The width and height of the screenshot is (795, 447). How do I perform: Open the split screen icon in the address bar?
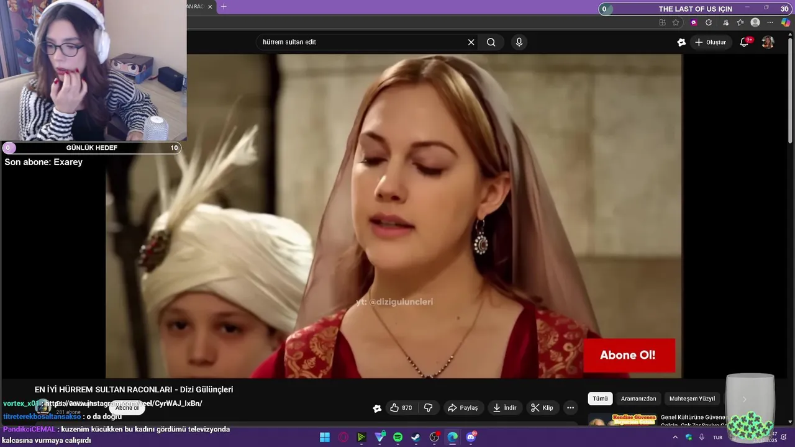(662, 22)
